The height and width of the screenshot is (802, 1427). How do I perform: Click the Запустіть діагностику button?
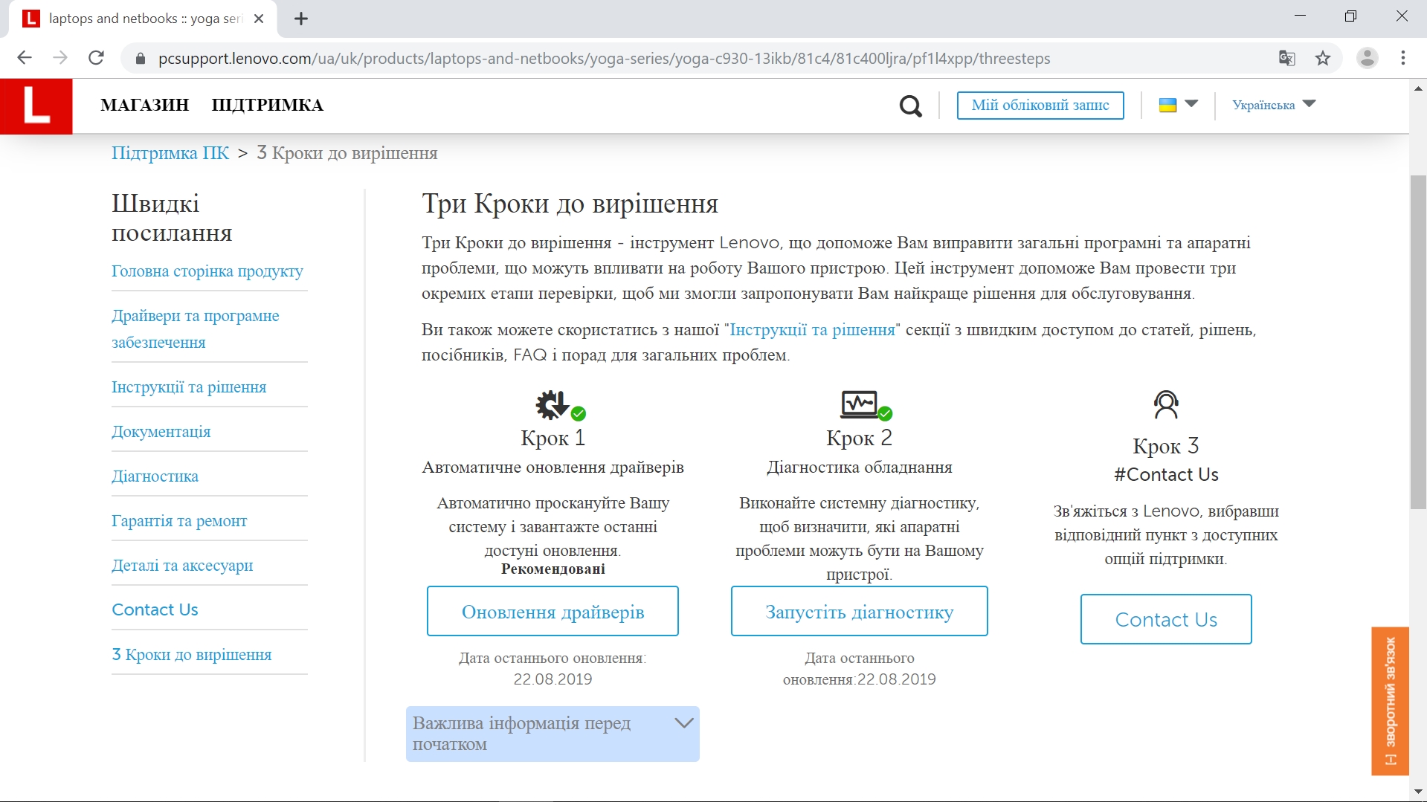[x=859, y=612]
